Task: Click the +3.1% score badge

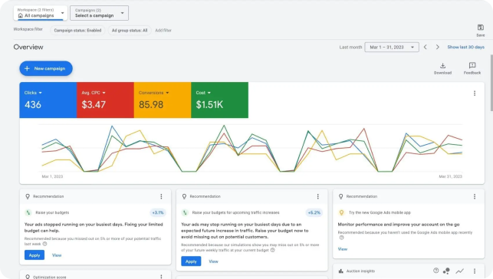Action: 158,213
